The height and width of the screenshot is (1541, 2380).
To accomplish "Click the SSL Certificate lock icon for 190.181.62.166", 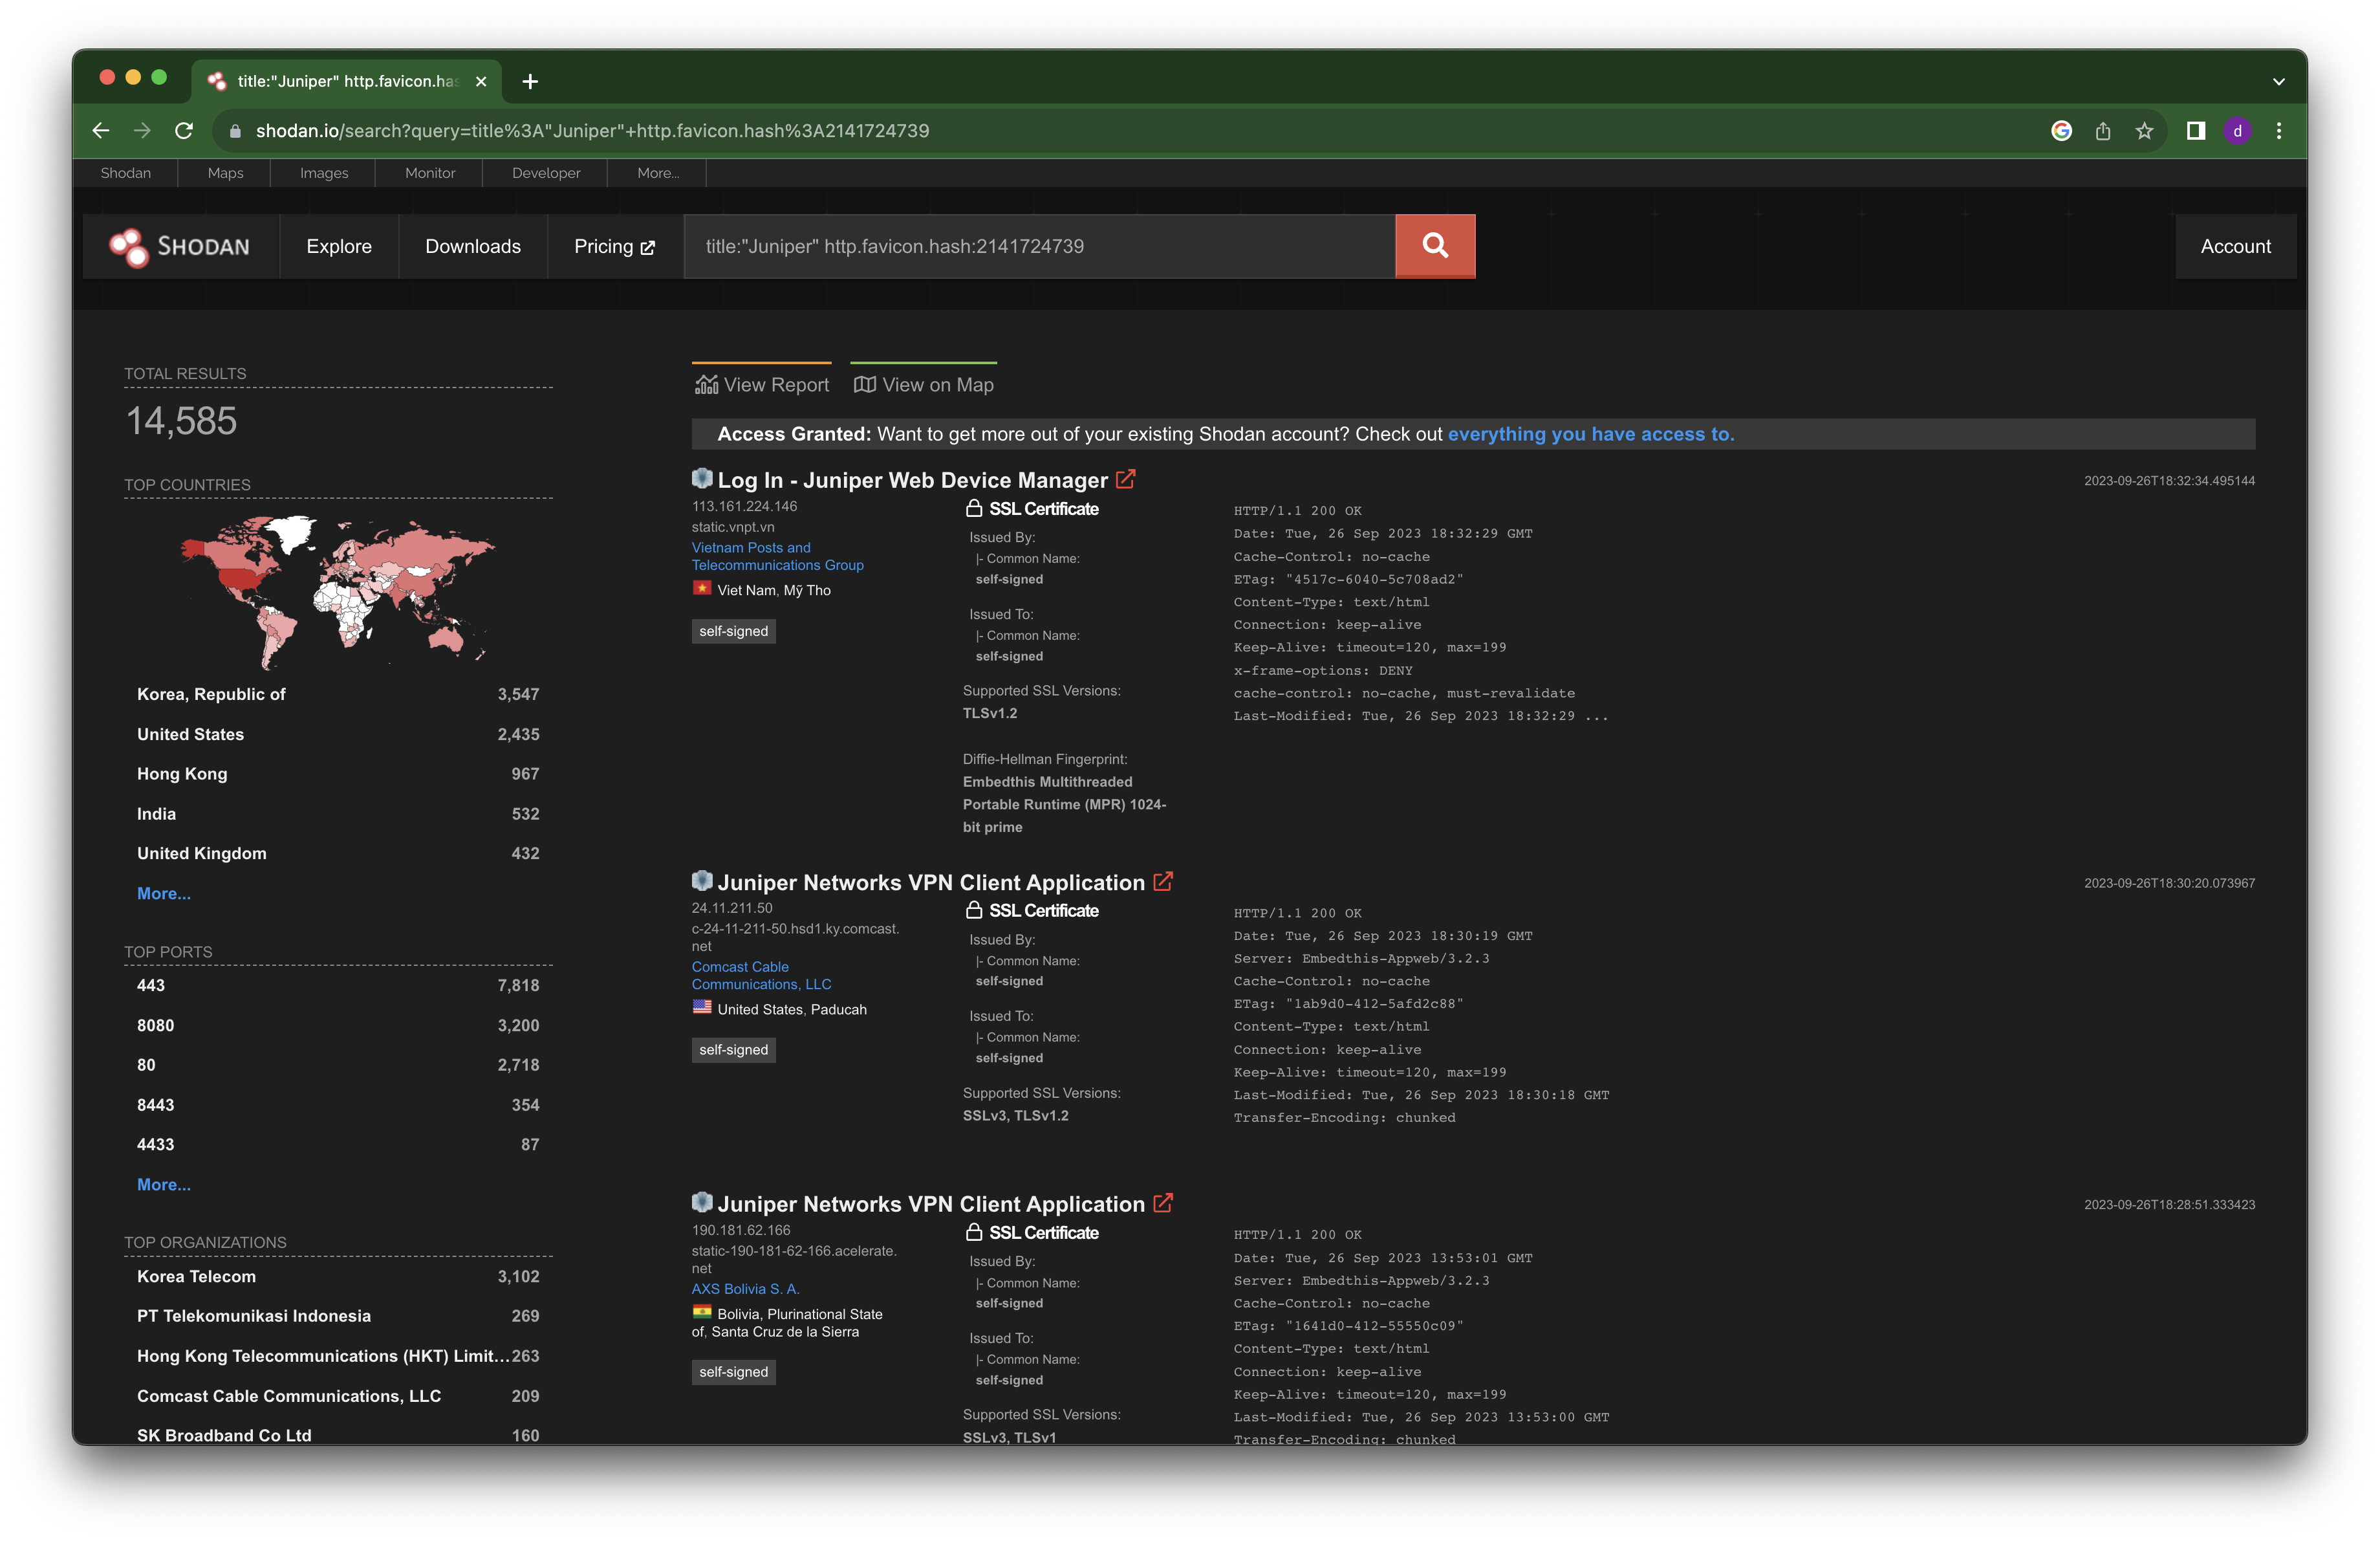I will pos(973,1232).
